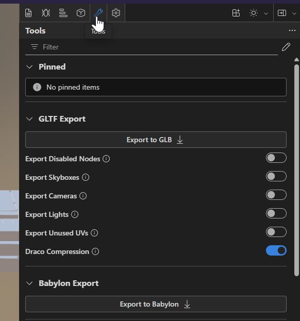Image resolution: width=300 pixels, height=321 pixels.
Task: Click info icon beside Export Skyboxes
Action: click(x=86, y=177)
